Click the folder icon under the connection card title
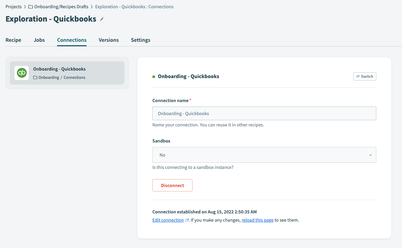This screenshot has height=248, width=402. (35, 77)
